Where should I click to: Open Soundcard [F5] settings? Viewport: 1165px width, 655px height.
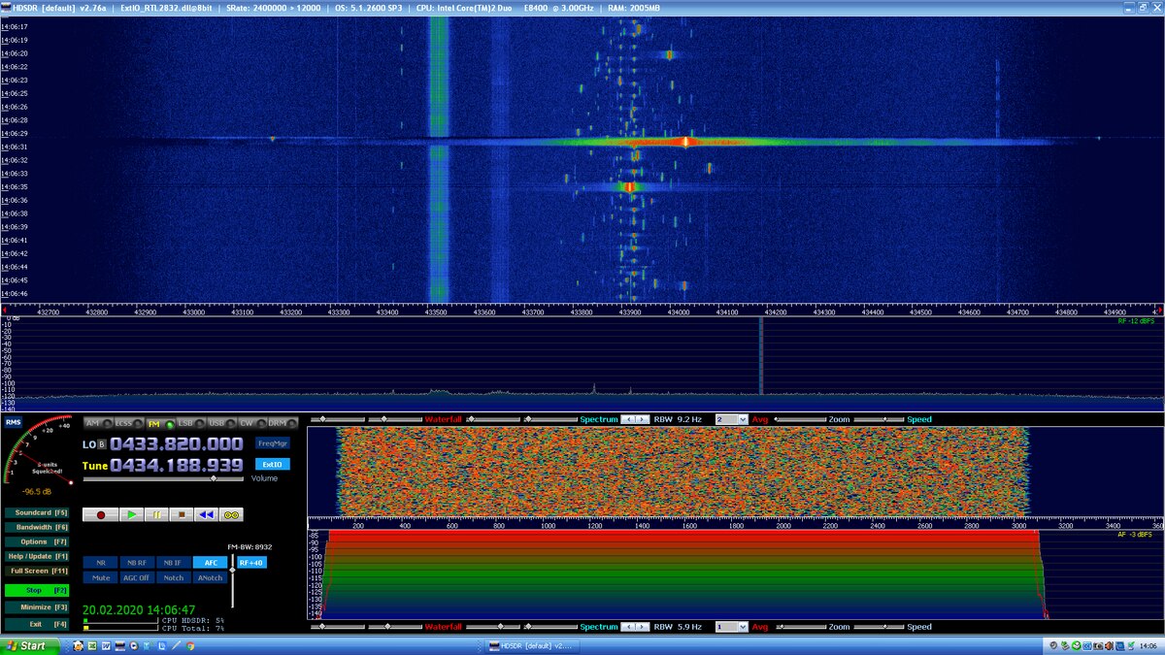38,511
